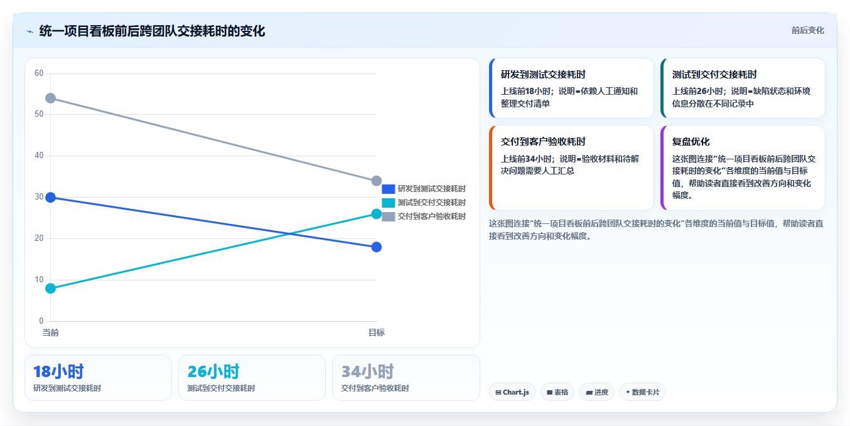Click the icon inside the 进度 tag

[x=589, y=393]
